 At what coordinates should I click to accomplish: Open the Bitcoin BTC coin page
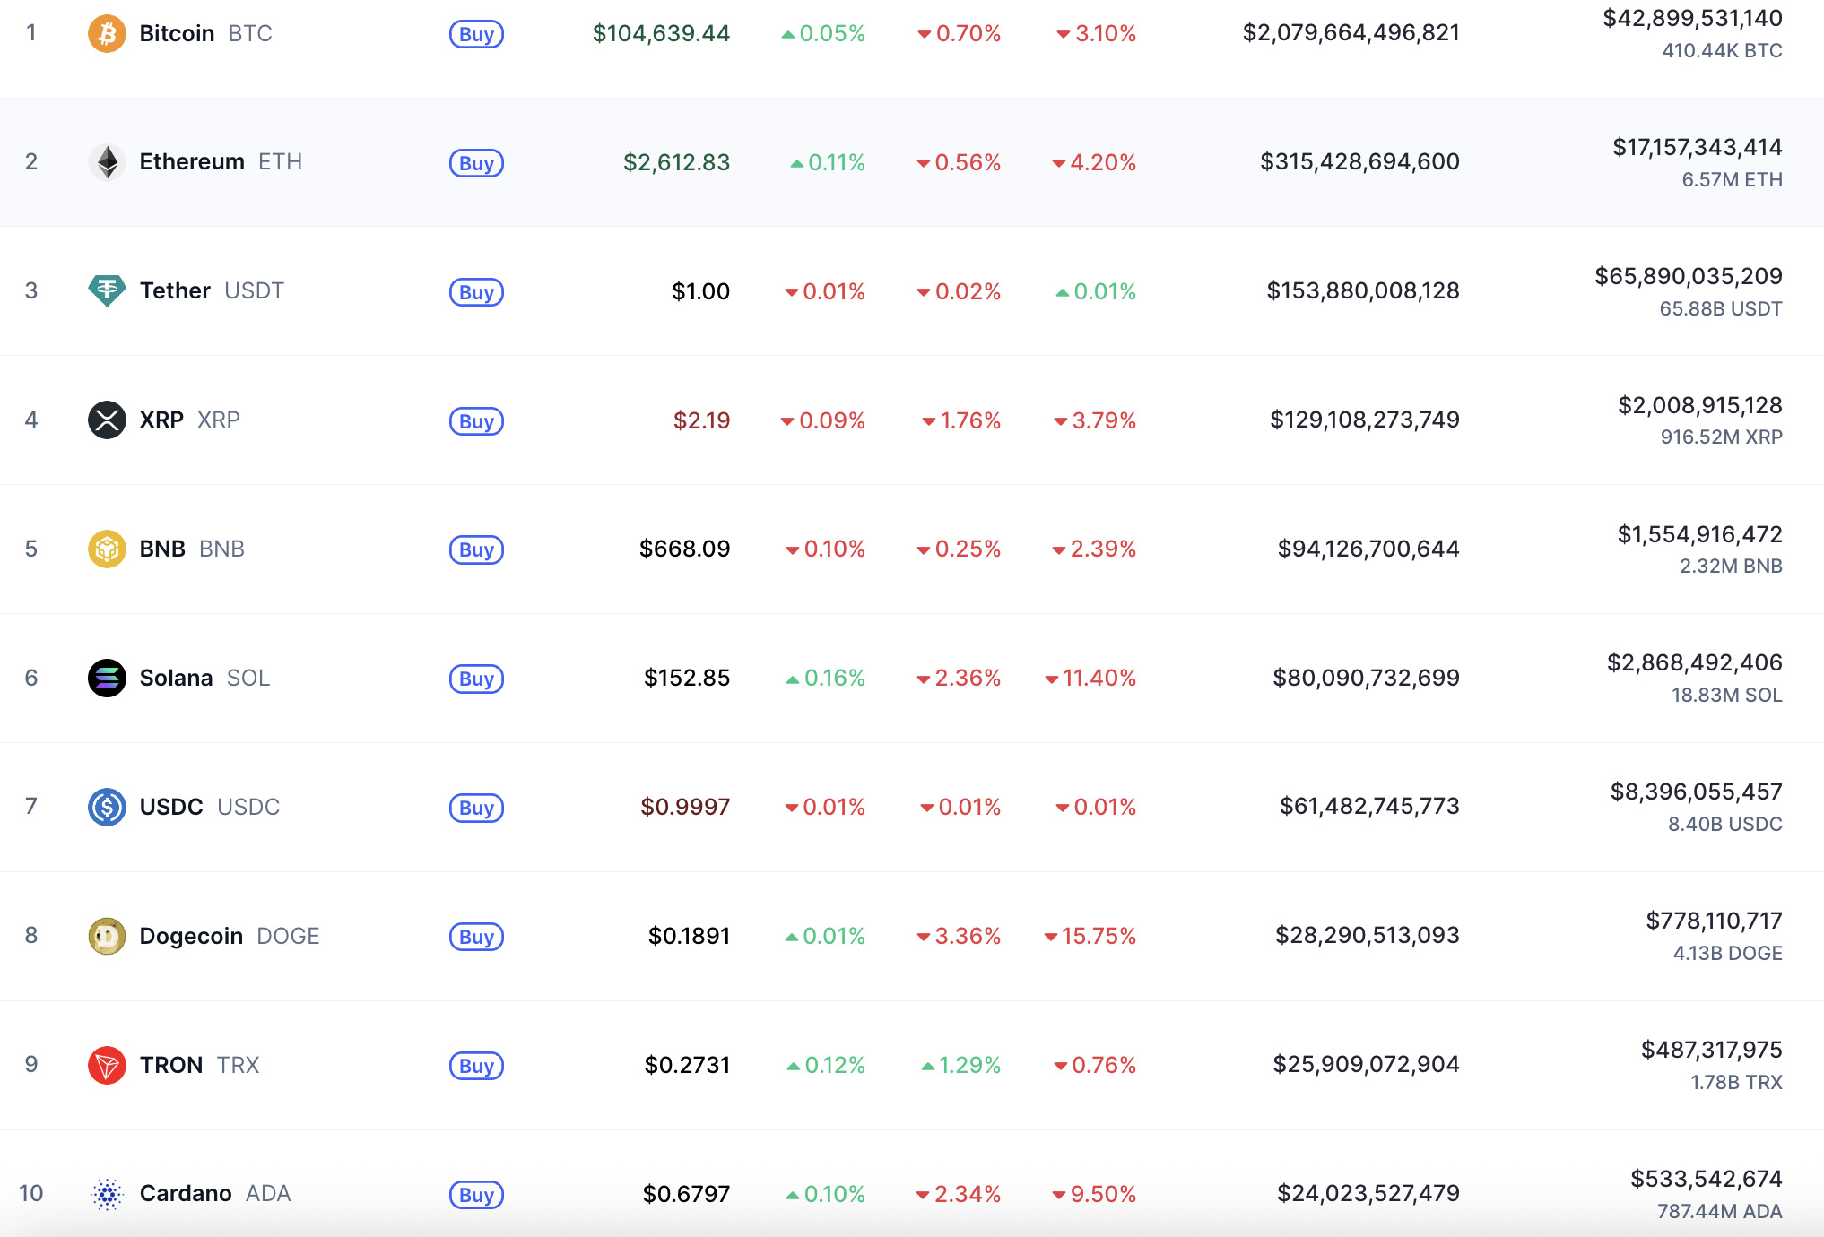205,34
